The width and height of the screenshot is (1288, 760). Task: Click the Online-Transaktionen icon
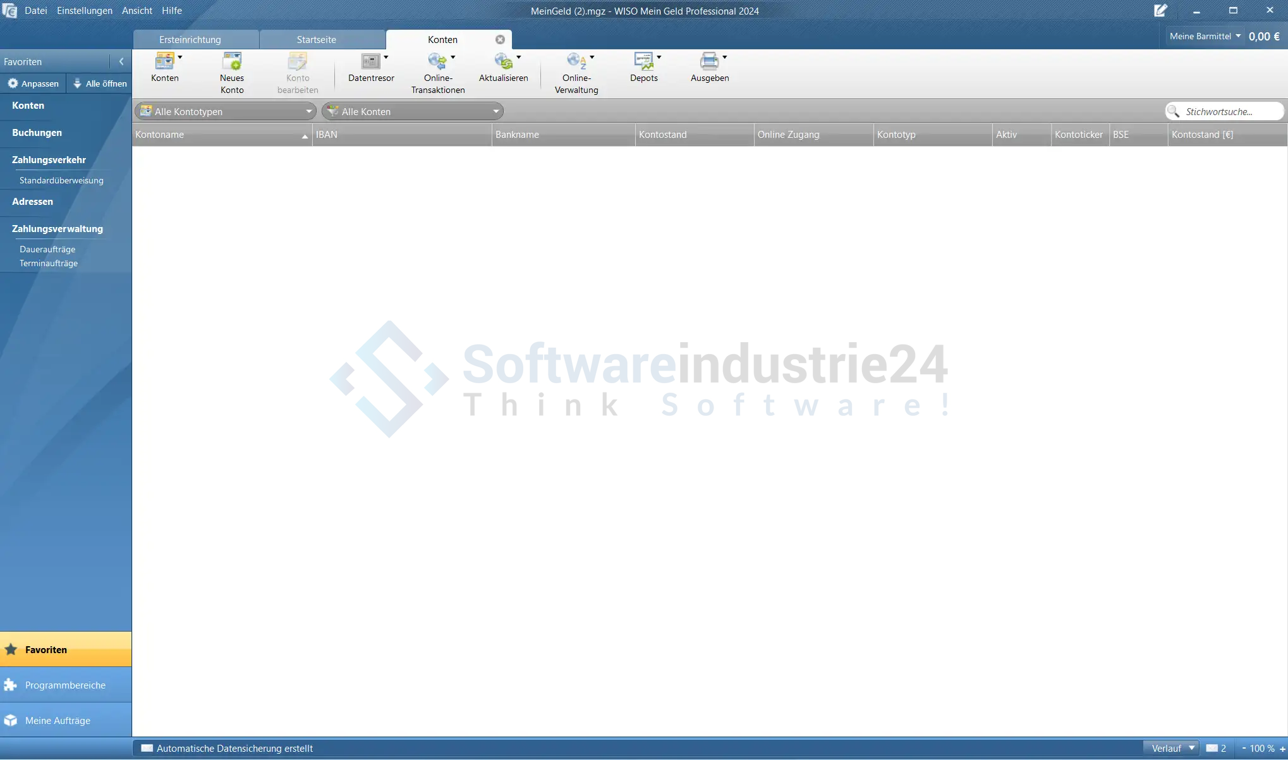[437, 61]
